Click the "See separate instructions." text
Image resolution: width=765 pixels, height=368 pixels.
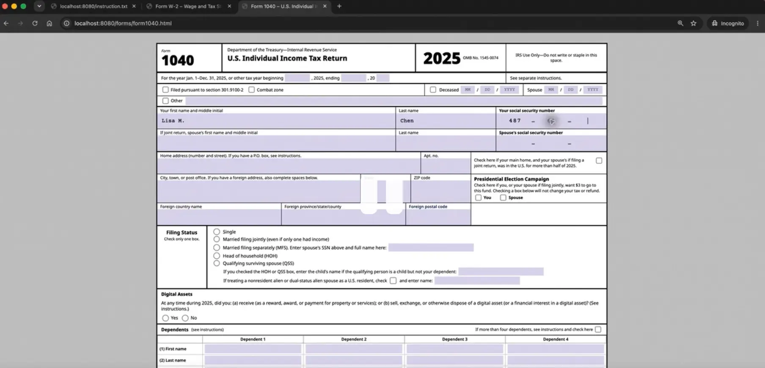[x=536, y=78]
